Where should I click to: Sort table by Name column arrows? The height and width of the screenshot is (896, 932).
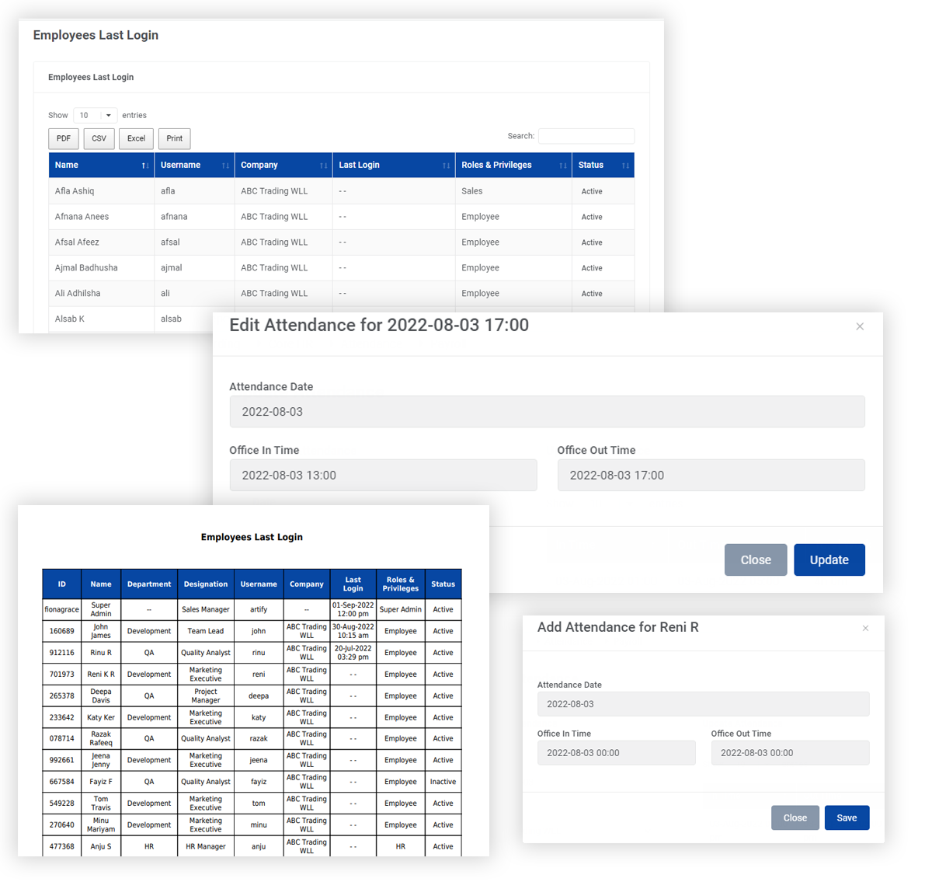pyautogui.click(x=145, y=166)
